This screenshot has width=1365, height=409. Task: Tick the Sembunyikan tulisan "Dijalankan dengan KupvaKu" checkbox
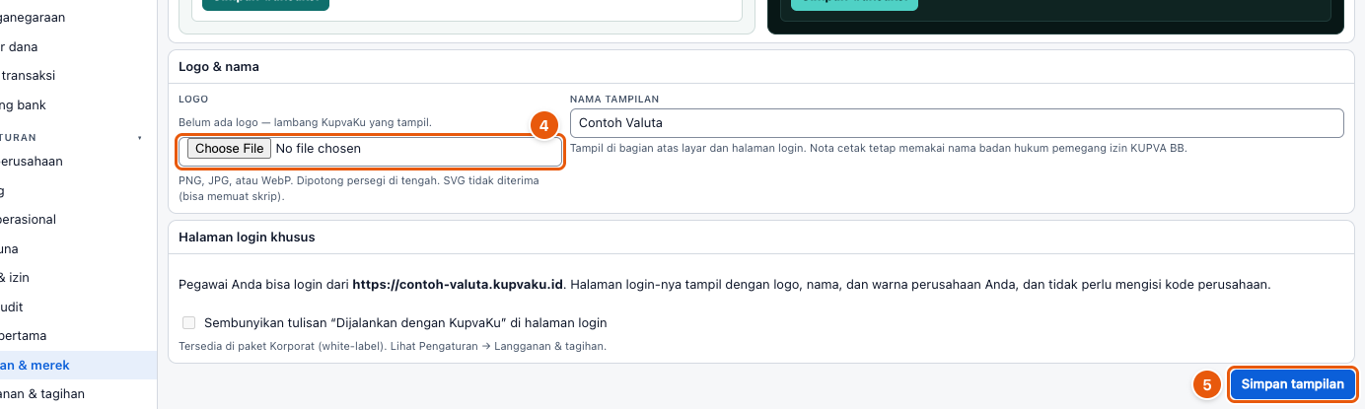(x=188, y=322)
